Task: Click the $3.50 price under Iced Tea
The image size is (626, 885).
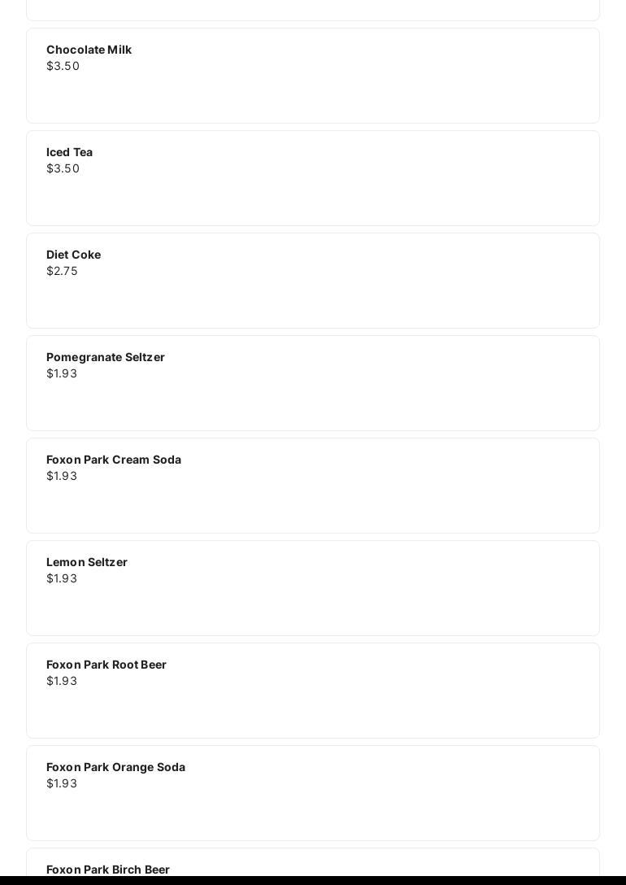Action: pos(63,169)
